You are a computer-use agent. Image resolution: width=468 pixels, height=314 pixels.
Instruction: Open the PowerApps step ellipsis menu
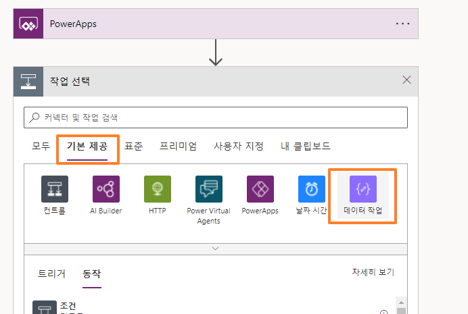point(402,24)
